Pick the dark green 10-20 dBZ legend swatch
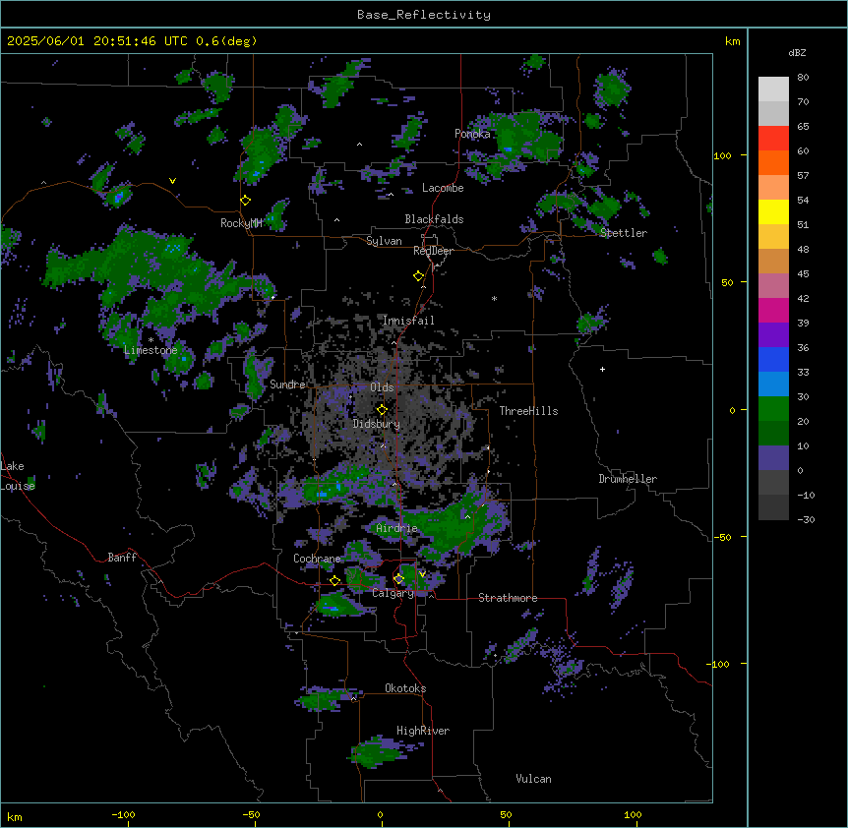848x828 pixels. tap(773, 434)
